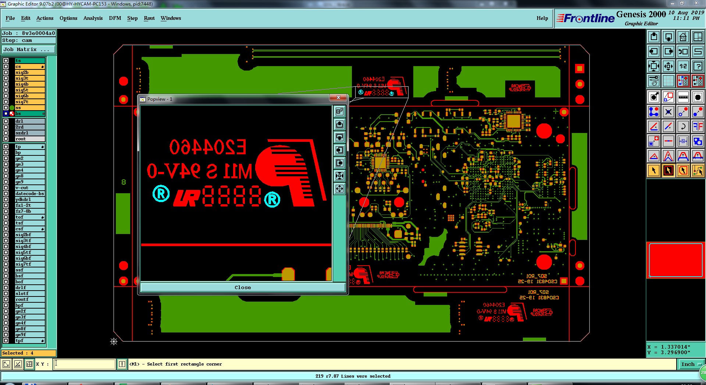Click the overlapping blue shapes icon
The height and width of the screenshot is (385, 706).
[x=698, y=141]
